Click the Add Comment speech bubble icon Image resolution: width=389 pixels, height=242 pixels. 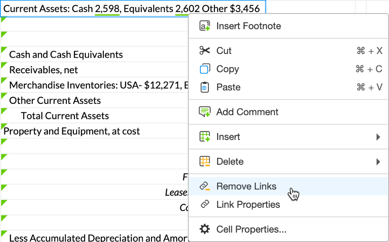[205, 112]
